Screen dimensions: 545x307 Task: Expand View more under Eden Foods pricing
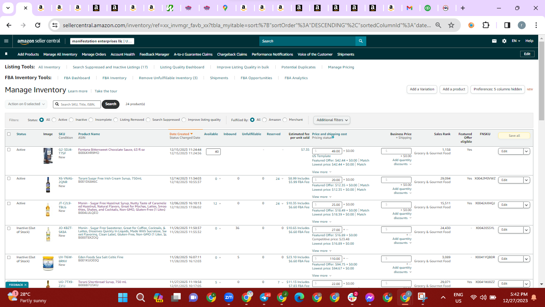[x=322, y=275]
